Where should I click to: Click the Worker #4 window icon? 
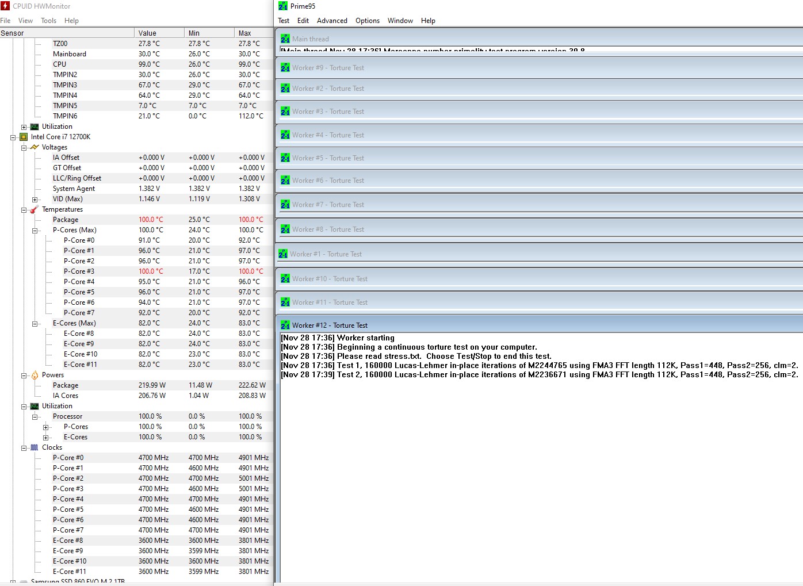point(285,135)
